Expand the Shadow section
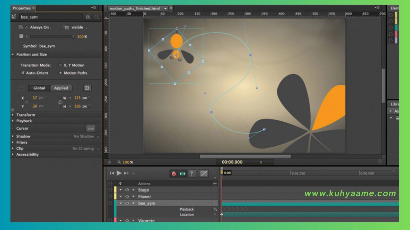Screen dimensions: 410x230 point(13,136)
